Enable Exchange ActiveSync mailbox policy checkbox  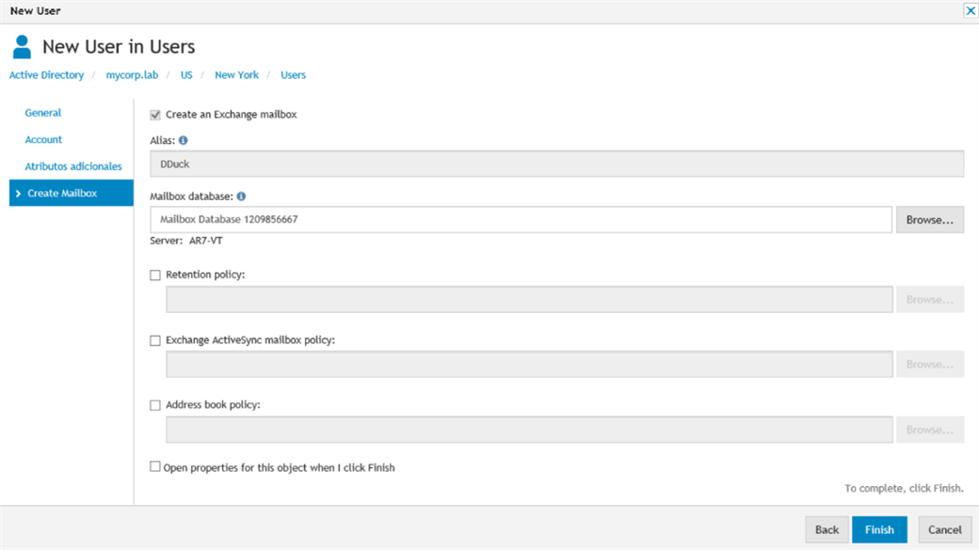coord(155,340)
